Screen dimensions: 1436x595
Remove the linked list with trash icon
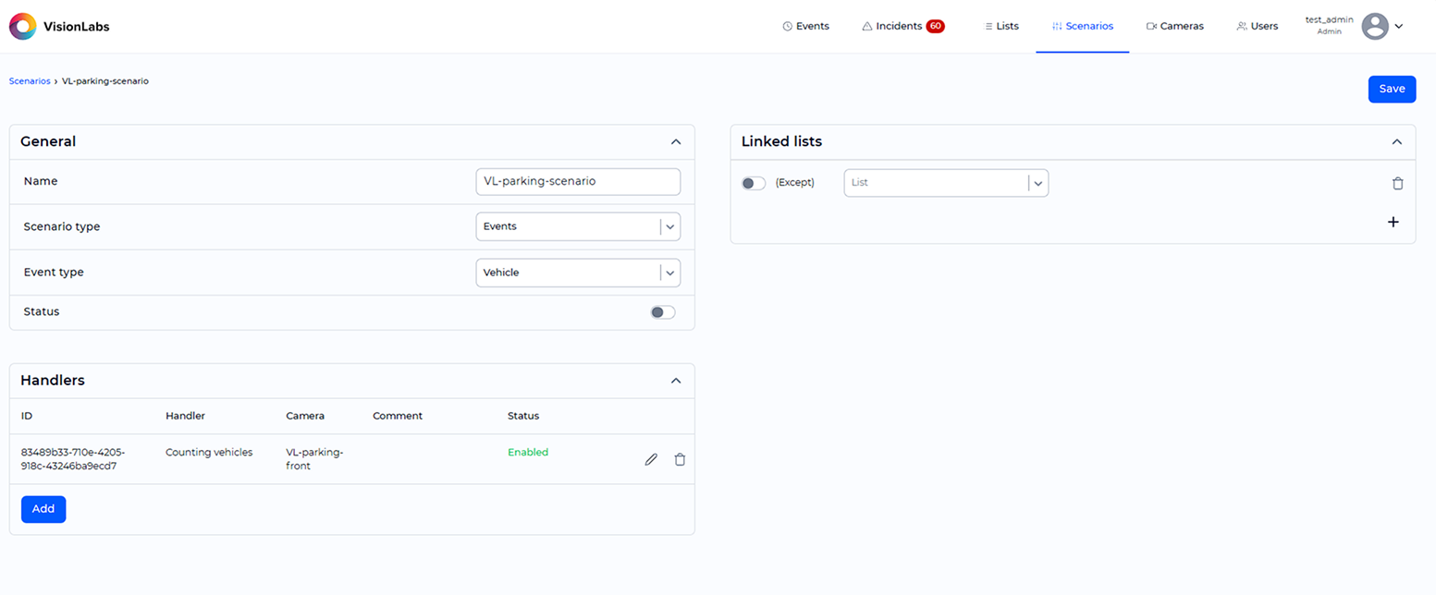pyautogui.click(x=1397, y=184)
